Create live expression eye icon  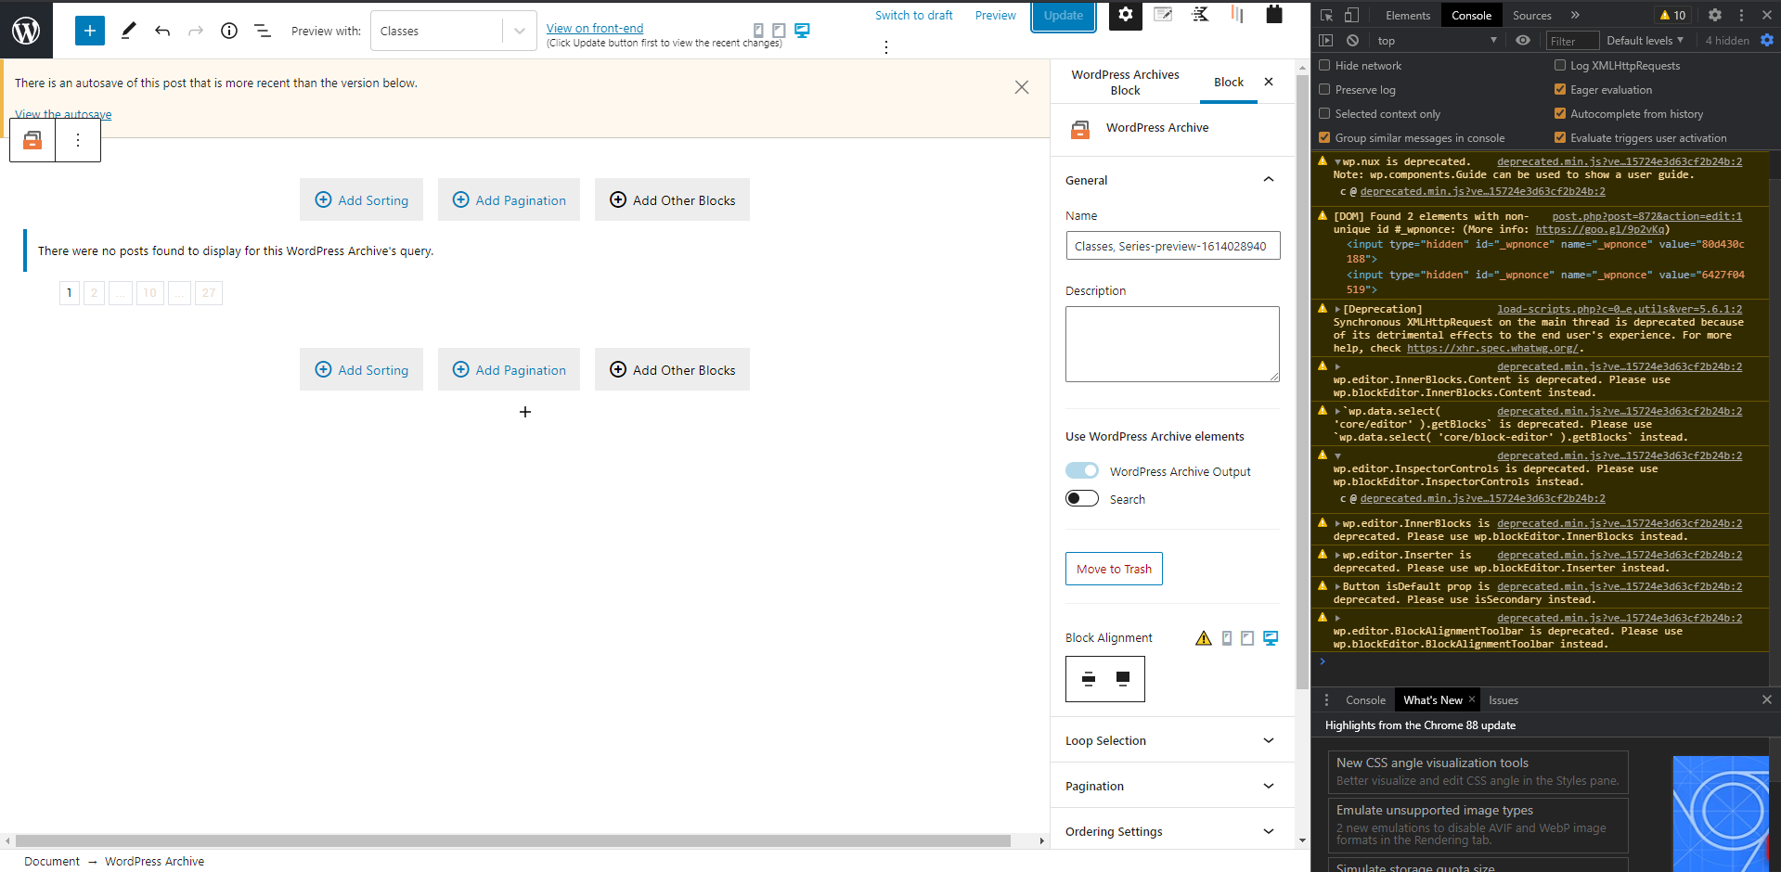pyautogui.click(x=1523, y=41)
